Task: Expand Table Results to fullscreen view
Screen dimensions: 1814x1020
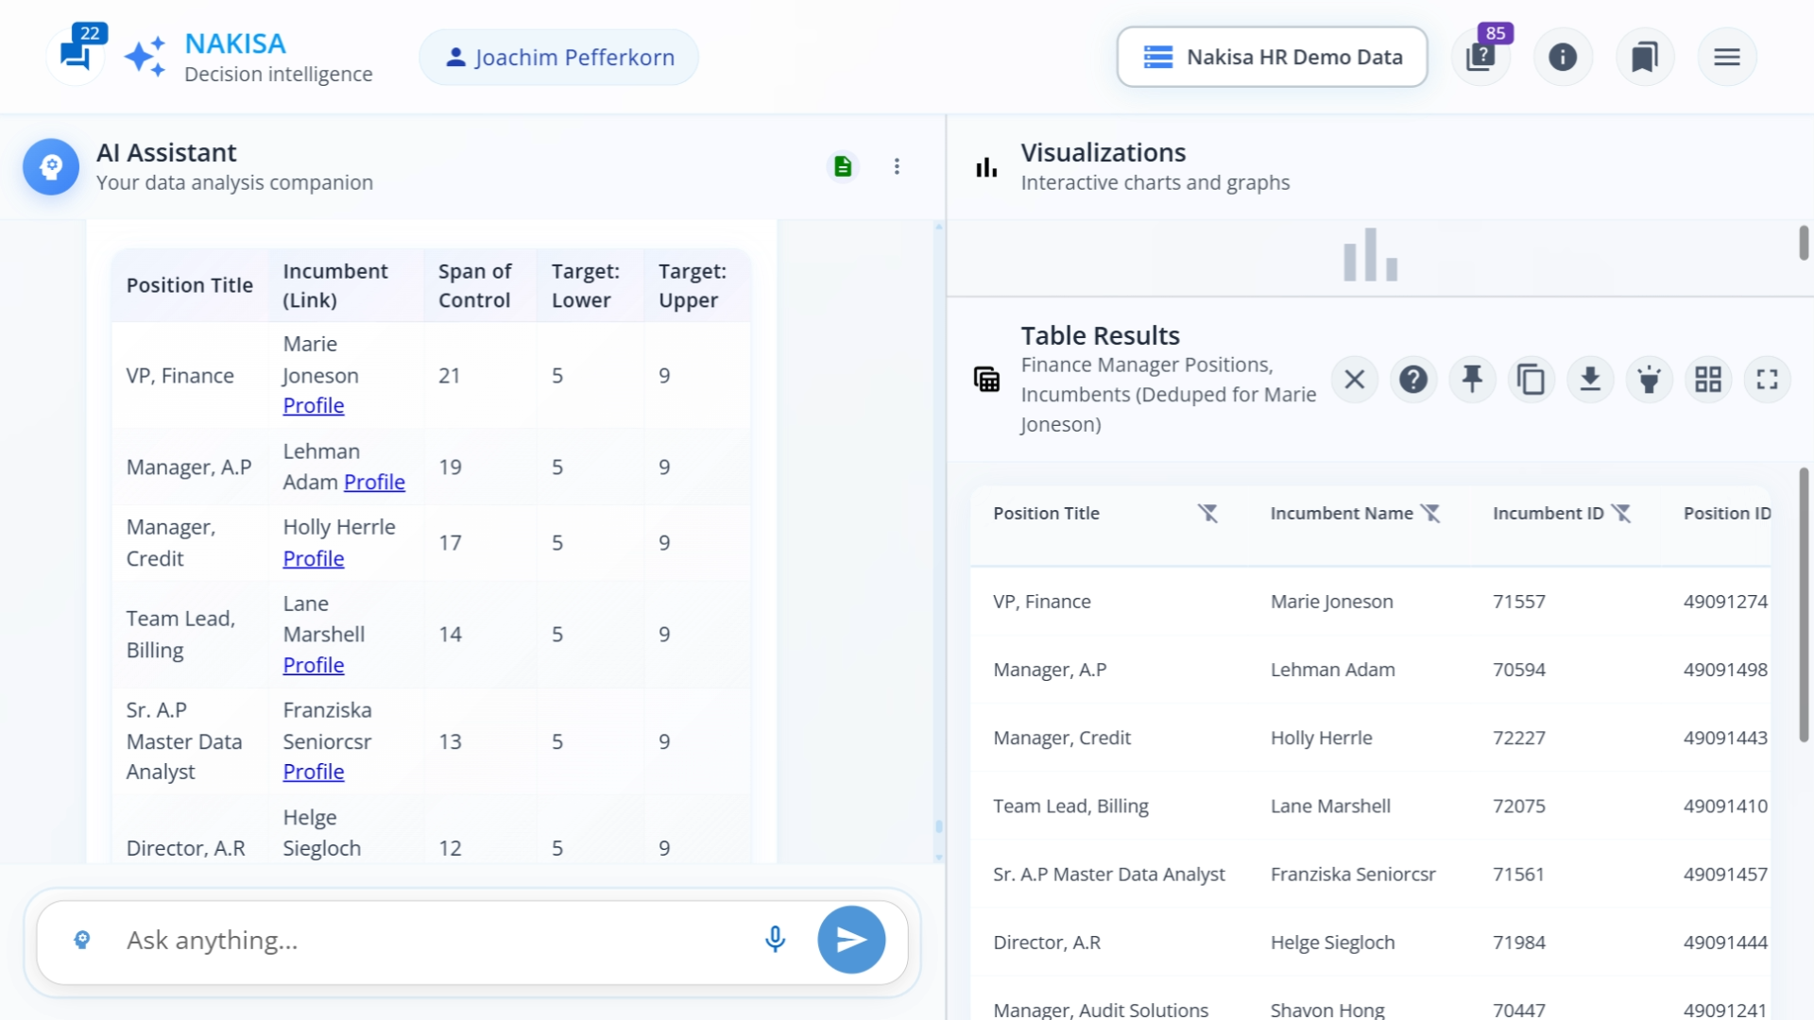Action: [x=1768, y=379]
